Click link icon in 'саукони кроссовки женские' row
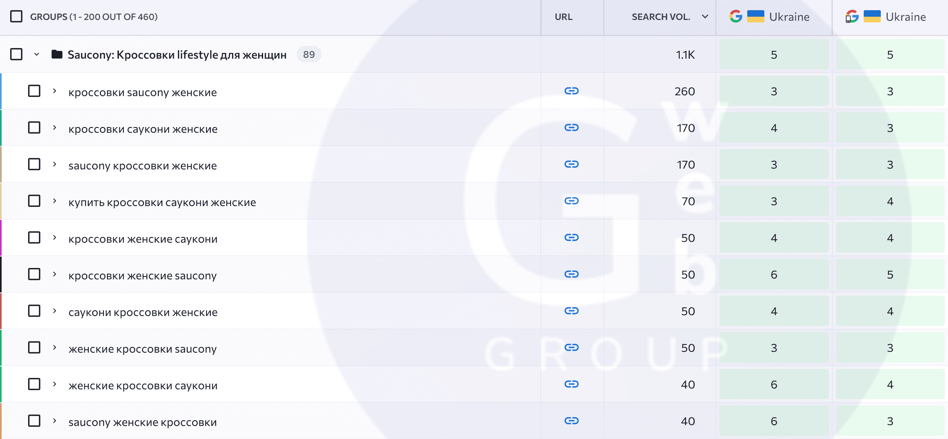 [x=571, y=311]
